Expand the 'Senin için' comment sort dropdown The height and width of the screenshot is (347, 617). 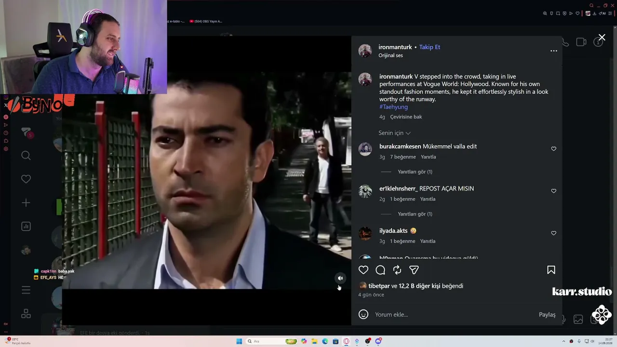click(394, 133)
